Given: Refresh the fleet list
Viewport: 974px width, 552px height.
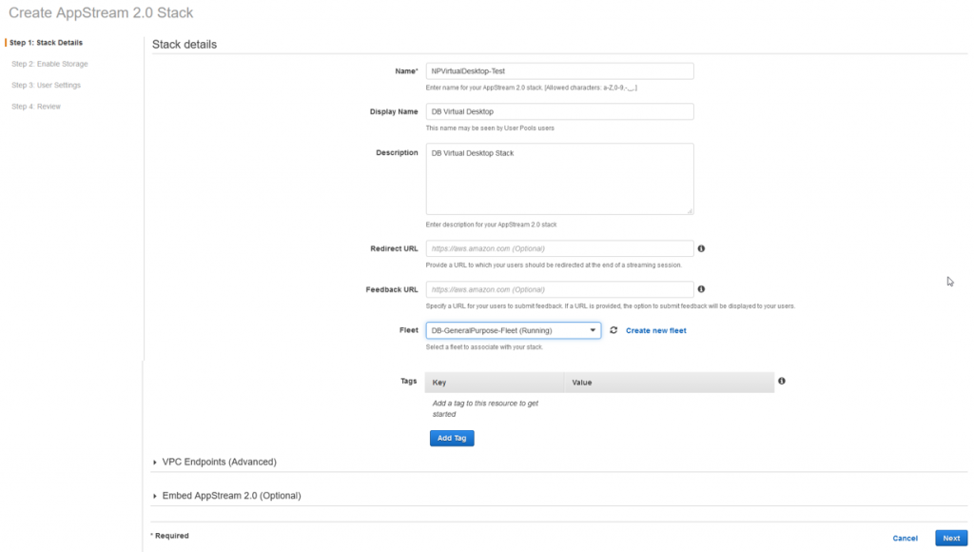Looking at the screenshot, I should click(614, 330).
